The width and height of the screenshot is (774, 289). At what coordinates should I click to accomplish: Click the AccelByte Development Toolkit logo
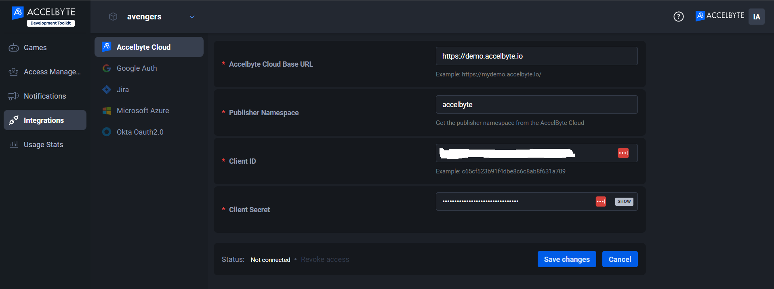(43, 16)
